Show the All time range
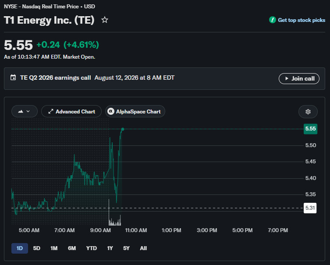 (143, 248)
